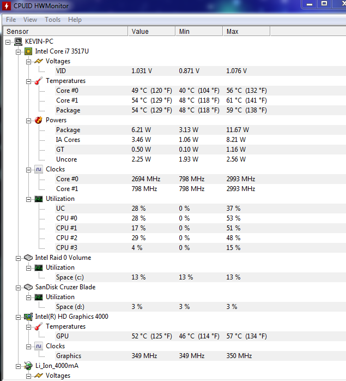Click the Li_Ion_4000mA battery icon
This screenshot has width=346, height=381.
click(28, 366)
